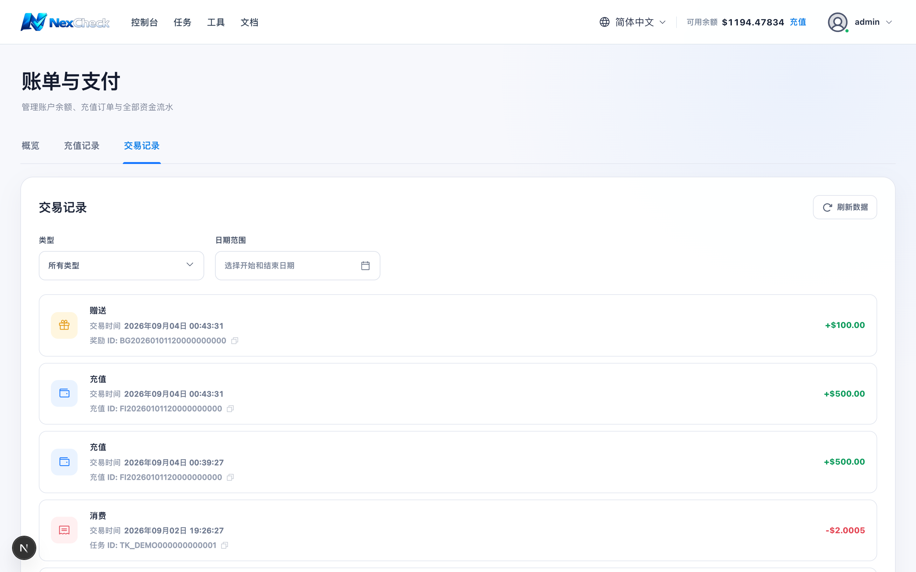The width and height of the screenshot is (916, 572).
Task: Click the NexCheck logo
Action: point(65,22)
